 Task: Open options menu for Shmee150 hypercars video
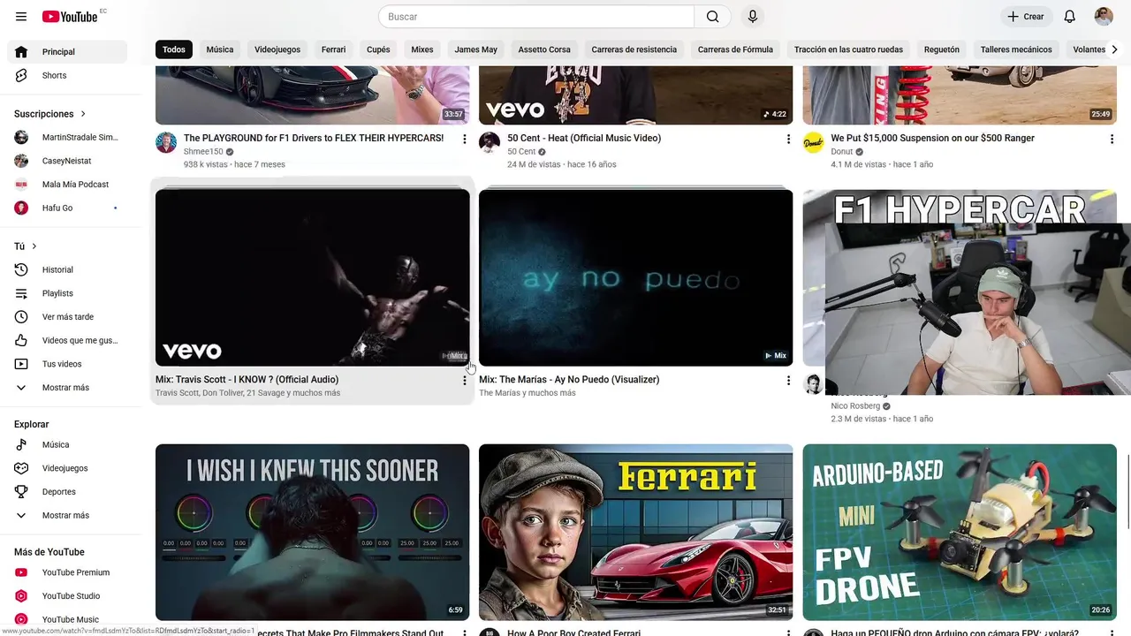[x=465, y=139]
